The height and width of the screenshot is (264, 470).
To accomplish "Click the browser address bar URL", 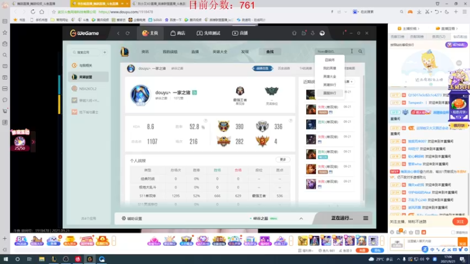I will click(126, 12).
